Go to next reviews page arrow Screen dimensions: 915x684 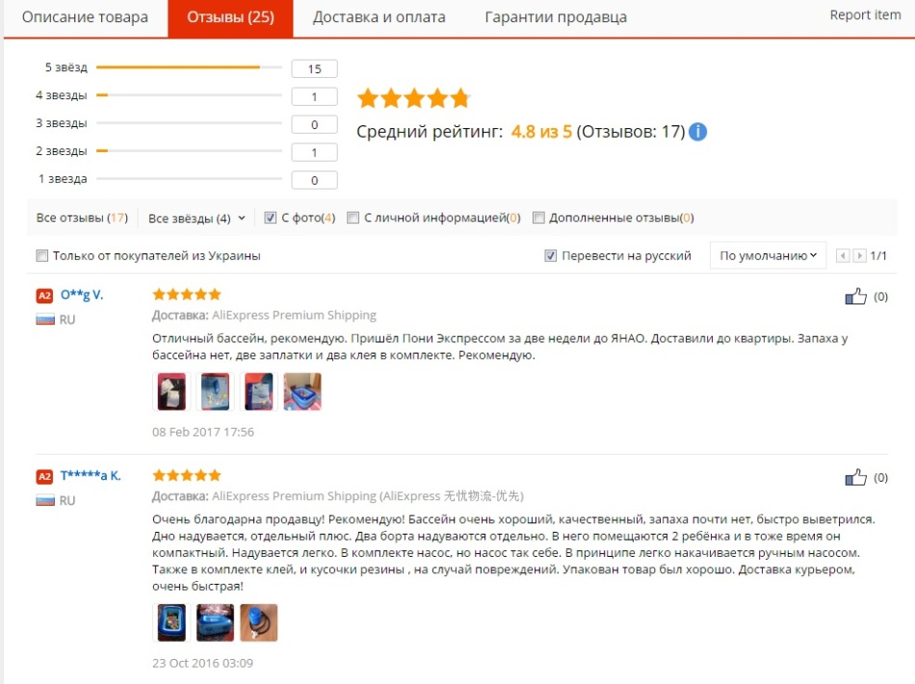(x=859, y=255)
